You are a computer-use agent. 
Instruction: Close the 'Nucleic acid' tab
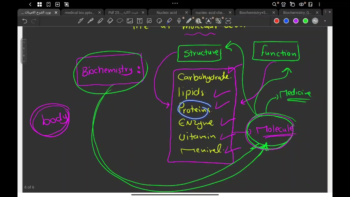(186, 13)
